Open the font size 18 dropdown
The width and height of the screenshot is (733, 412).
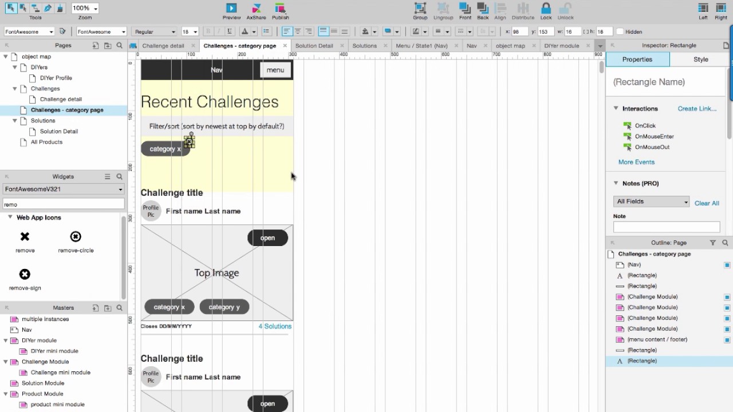pyautogui.click(x=190, y=31)
